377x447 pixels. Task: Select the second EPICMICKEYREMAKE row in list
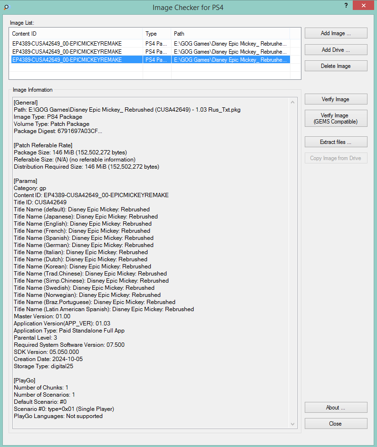pyautogui.click(x=150, y=52)
